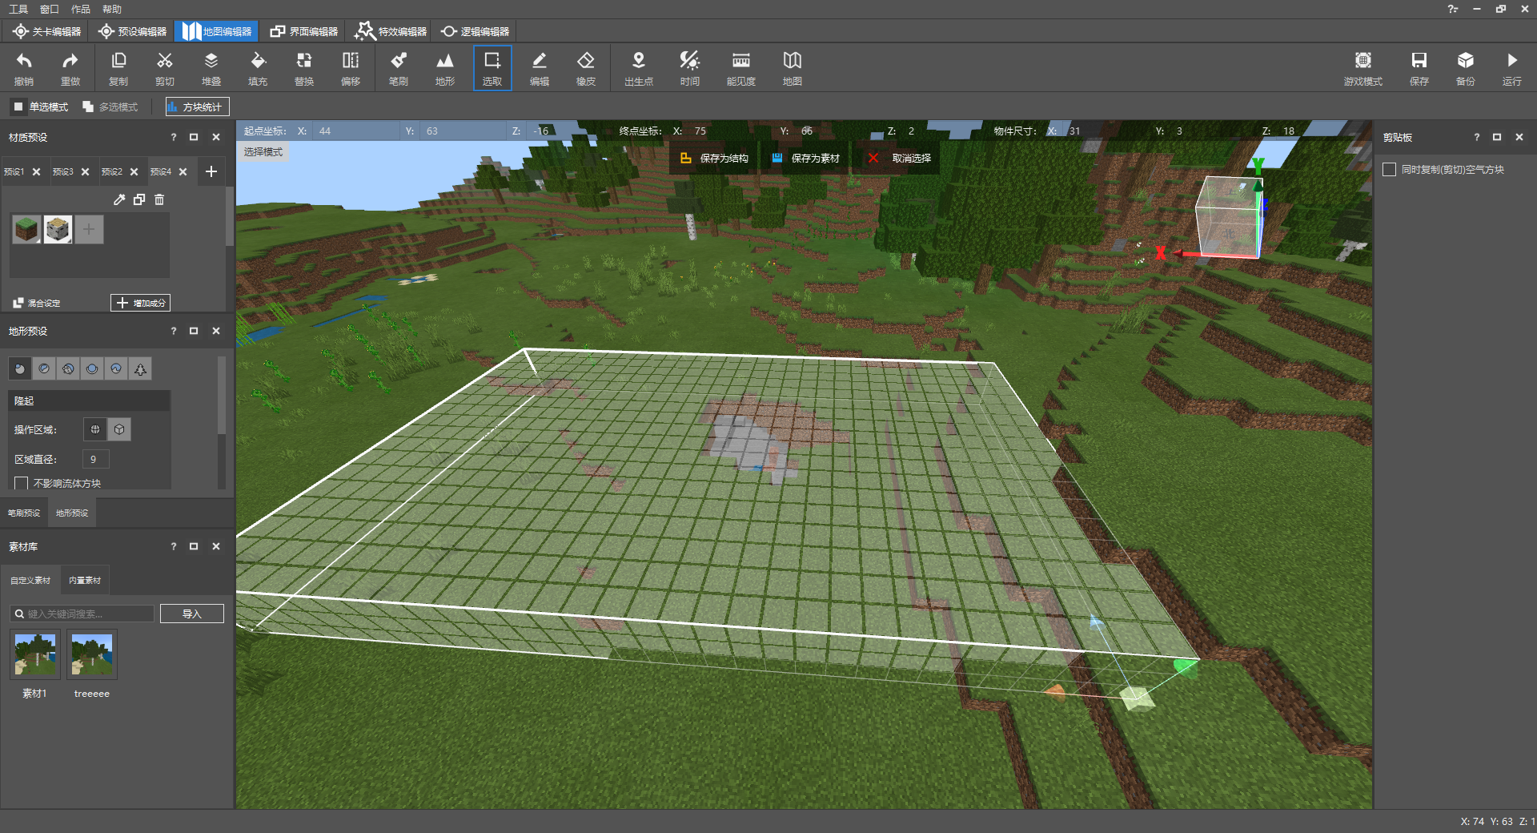Open the 帮助 menu
The height and width of the screenshot is (833, 1537).
tap(111, 9)
